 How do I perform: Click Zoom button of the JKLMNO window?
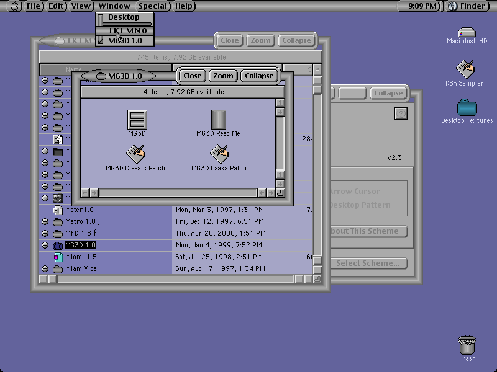tap(260, 40)
